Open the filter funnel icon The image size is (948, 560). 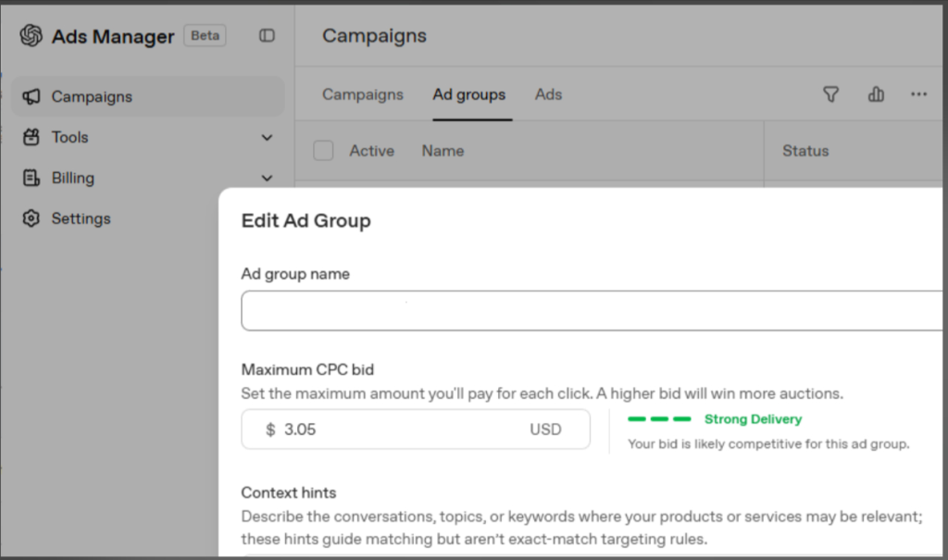(830, 94)
